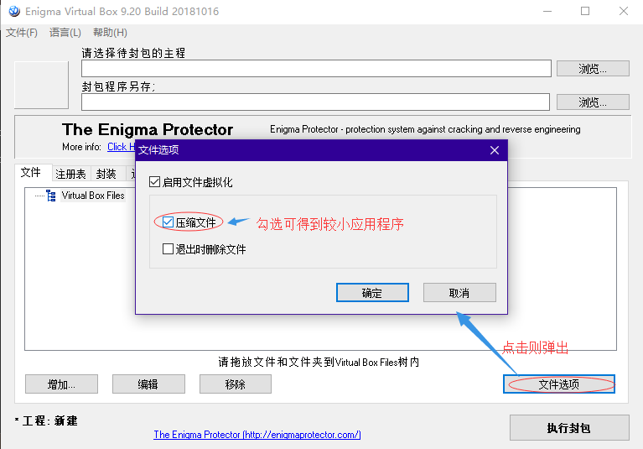This screenshot has width=643, height=449.
Task: Click 浏览 button for 封包程序另存 output
Action: [x=593, y=102]
